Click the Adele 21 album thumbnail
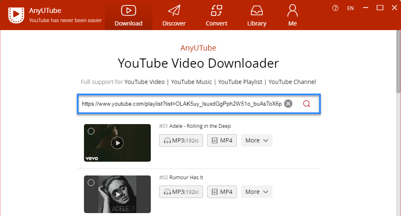401x216 pixels. tap(117, 194)
